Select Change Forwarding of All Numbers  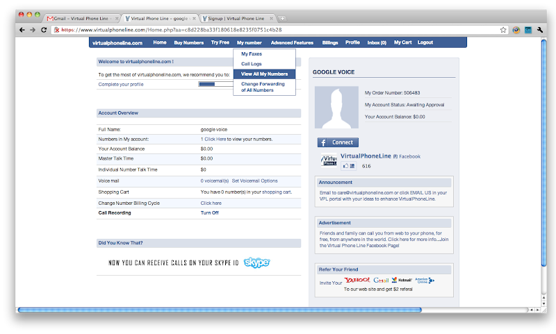tap(263, 87)
